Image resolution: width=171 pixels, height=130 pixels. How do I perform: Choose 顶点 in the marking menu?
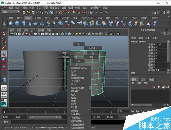pos(65,53)
